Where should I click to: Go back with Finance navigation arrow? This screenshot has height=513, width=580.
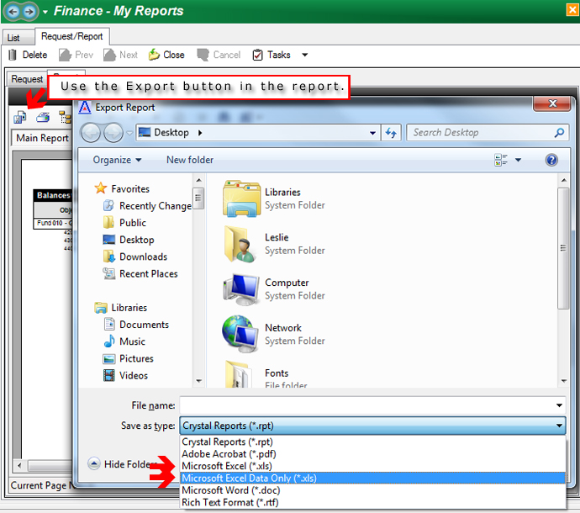click(13, 12)
